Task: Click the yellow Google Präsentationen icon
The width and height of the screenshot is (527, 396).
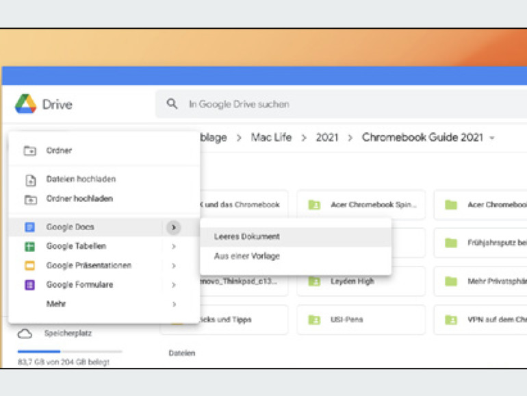Action: pos(29,265)
